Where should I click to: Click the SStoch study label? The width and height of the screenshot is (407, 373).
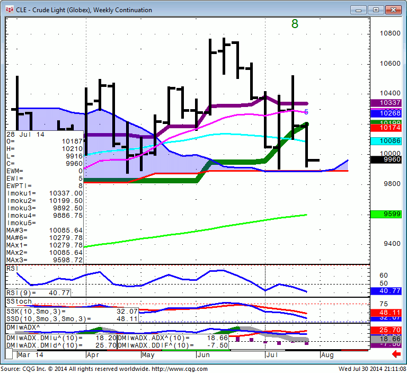tap(19, 301)
